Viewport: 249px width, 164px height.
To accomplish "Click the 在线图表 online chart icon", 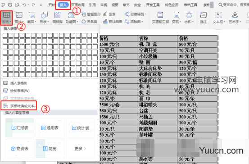I will [x=113, y=22].
